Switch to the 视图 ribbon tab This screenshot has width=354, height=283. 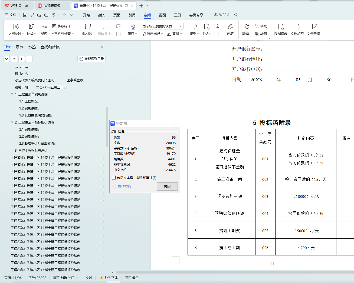pos(162,15)
